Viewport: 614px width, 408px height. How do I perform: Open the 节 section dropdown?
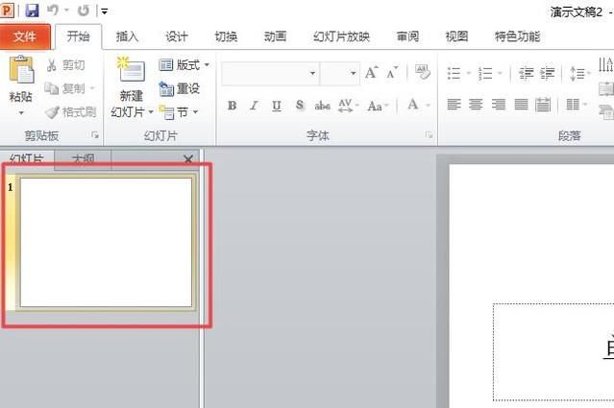179,112
